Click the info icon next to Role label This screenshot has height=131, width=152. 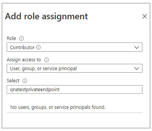[x=21, y=39]
